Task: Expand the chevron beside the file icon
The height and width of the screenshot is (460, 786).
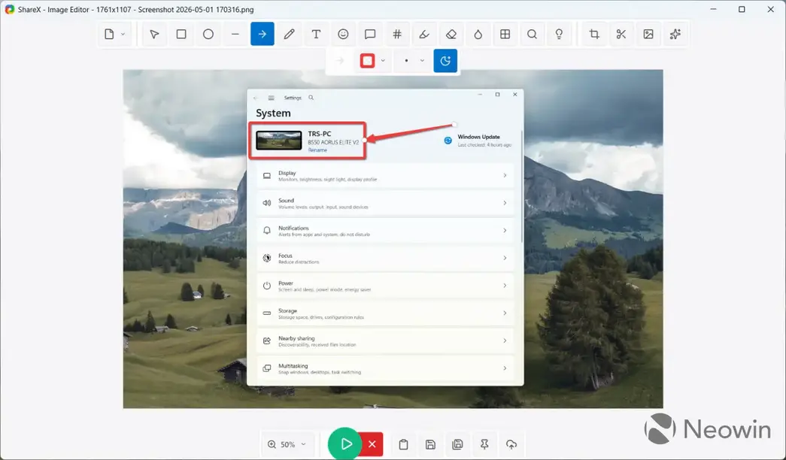Action: pyautogui.click(x=123, y=34)
